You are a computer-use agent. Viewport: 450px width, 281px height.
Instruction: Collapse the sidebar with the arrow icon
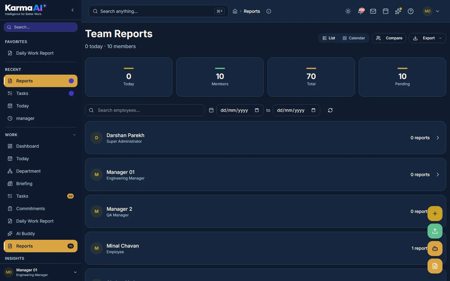coord(72,10)
